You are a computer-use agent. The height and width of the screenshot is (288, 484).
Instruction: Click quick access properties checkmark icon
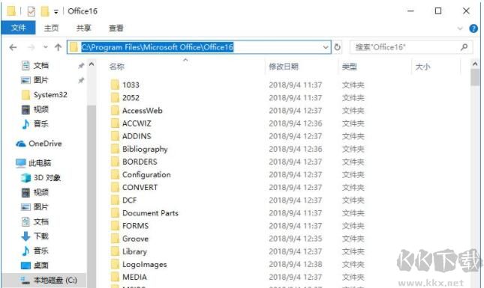(32, 11)
